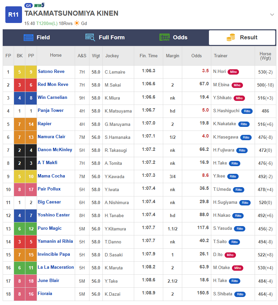The height and width of the screenshot is (305, 278).
Task: Click the Odds column header
Action: pos(197,56)
